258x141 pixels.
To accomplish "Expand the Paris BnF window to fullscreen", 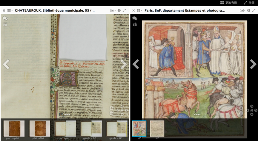I will pyautogui.click(x=254, y=10).
